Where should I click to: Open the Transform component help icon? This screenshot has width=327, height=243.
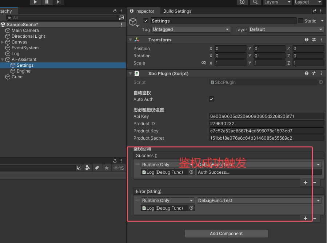(307, 40)
